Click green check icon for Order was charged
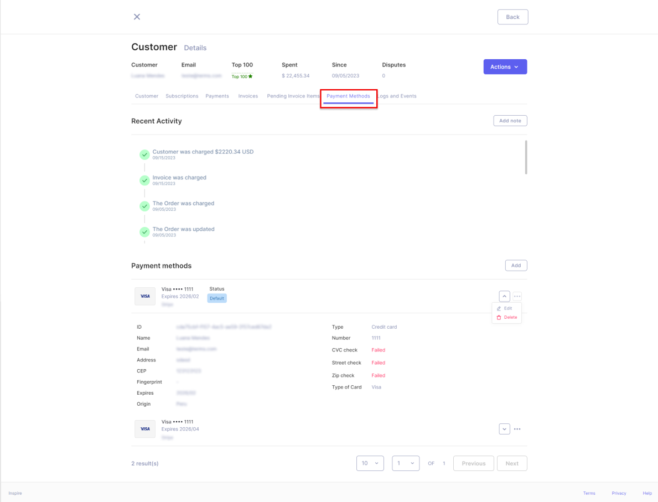This screenshot has height=502, width=658. [144, 206]
